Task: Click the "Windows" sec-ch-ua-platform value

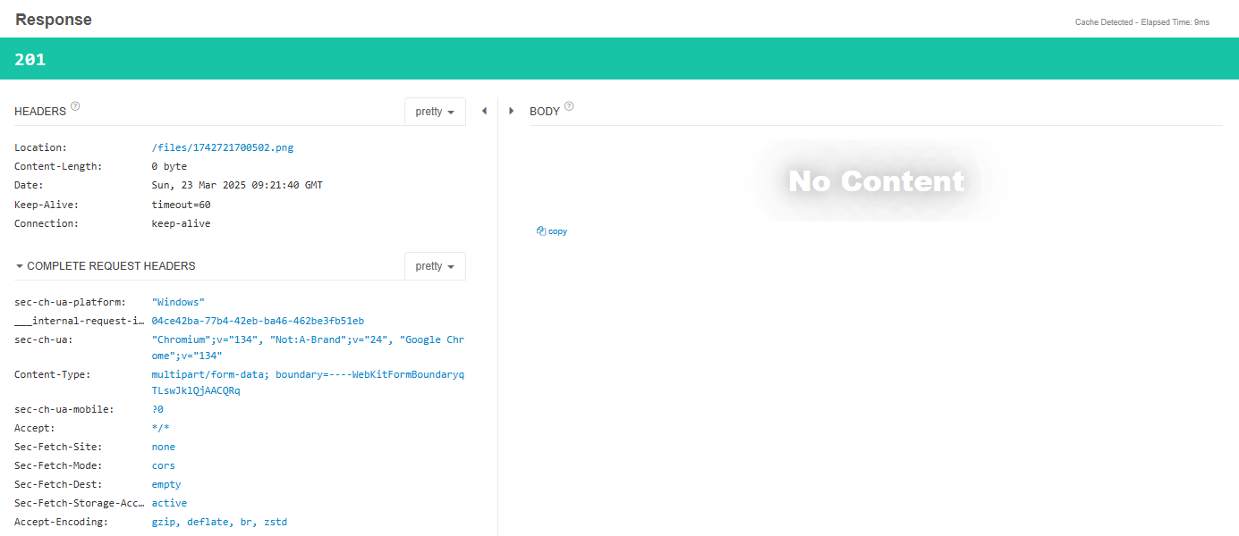Action: coord(178,303)
